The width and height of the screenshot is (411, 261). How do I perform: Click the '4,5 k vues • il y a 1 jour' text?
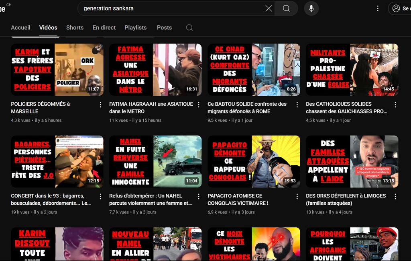328,120
